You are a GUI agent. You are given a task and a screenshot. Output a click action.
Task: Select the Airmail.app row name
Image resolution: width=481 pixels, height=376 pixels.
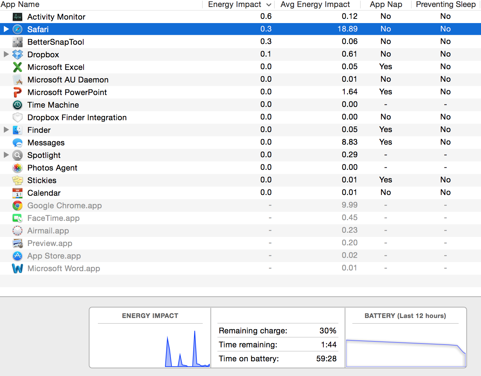point(48,231)
